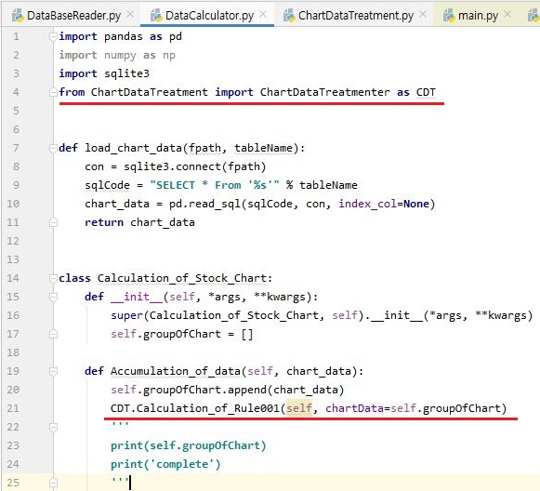The width and height of the screenshot is (540, 491).
Task: Click 'chartData=self.groupOfChart' argument on line 21
Action: point(413,408)
